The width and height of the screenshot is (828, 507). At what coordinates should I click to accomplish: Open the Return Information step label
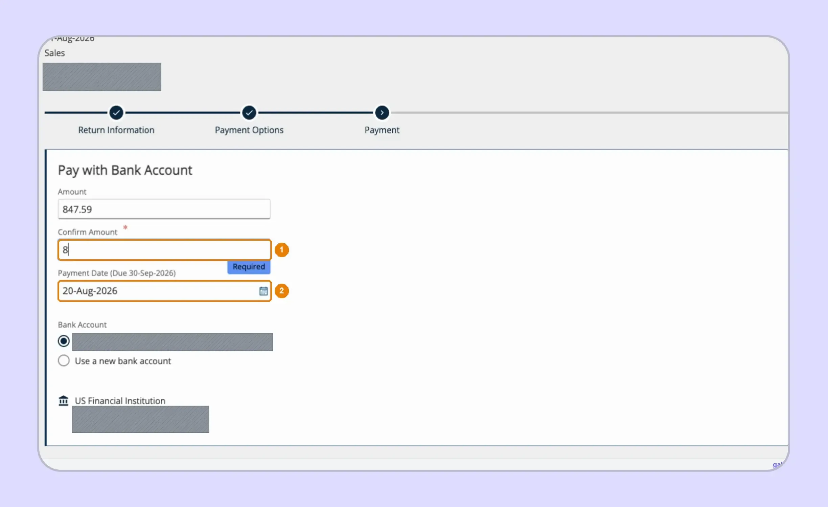coord(116,130)
